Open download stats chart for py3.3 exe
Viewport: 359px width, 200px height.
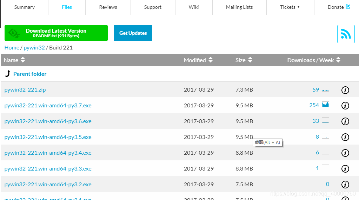325,167
